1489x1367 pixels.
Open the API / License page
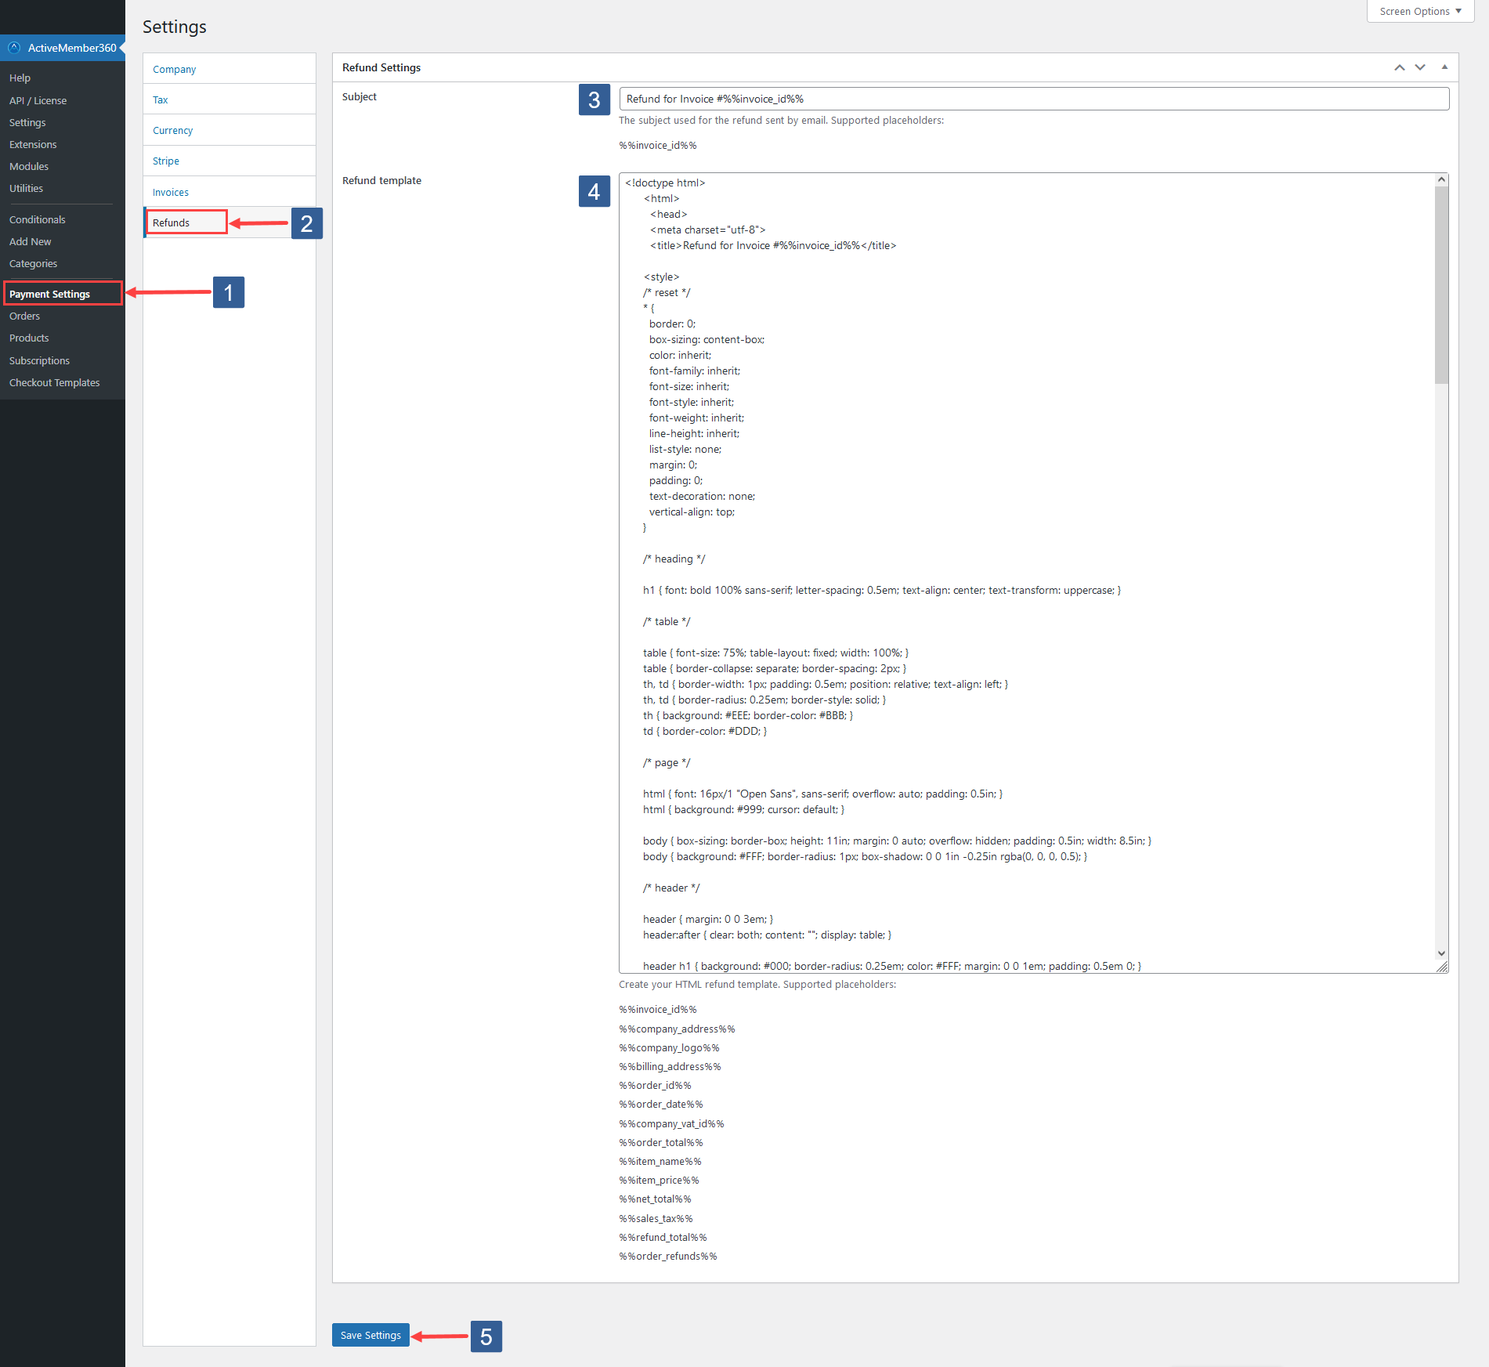click(38, 100)
